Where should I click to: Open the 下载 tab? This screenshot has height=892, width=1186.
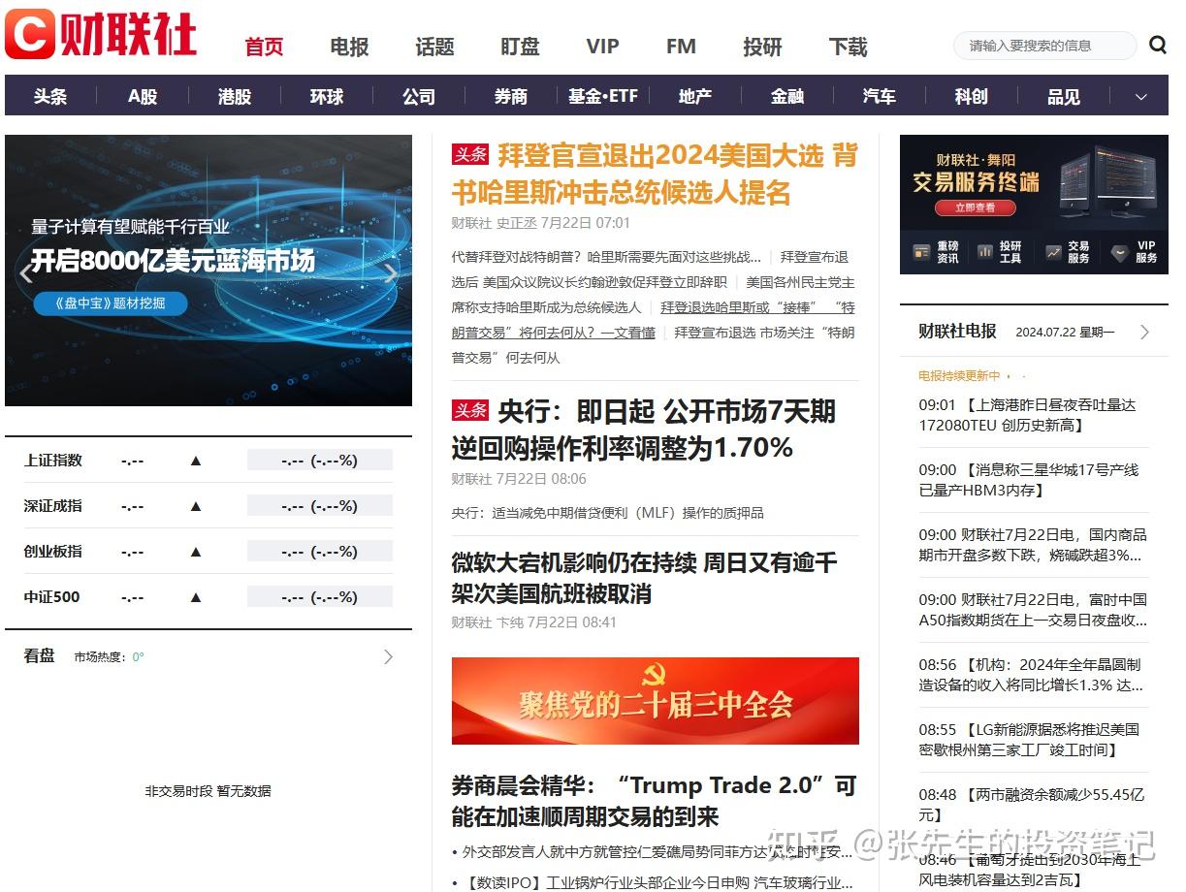coord(848,47)
